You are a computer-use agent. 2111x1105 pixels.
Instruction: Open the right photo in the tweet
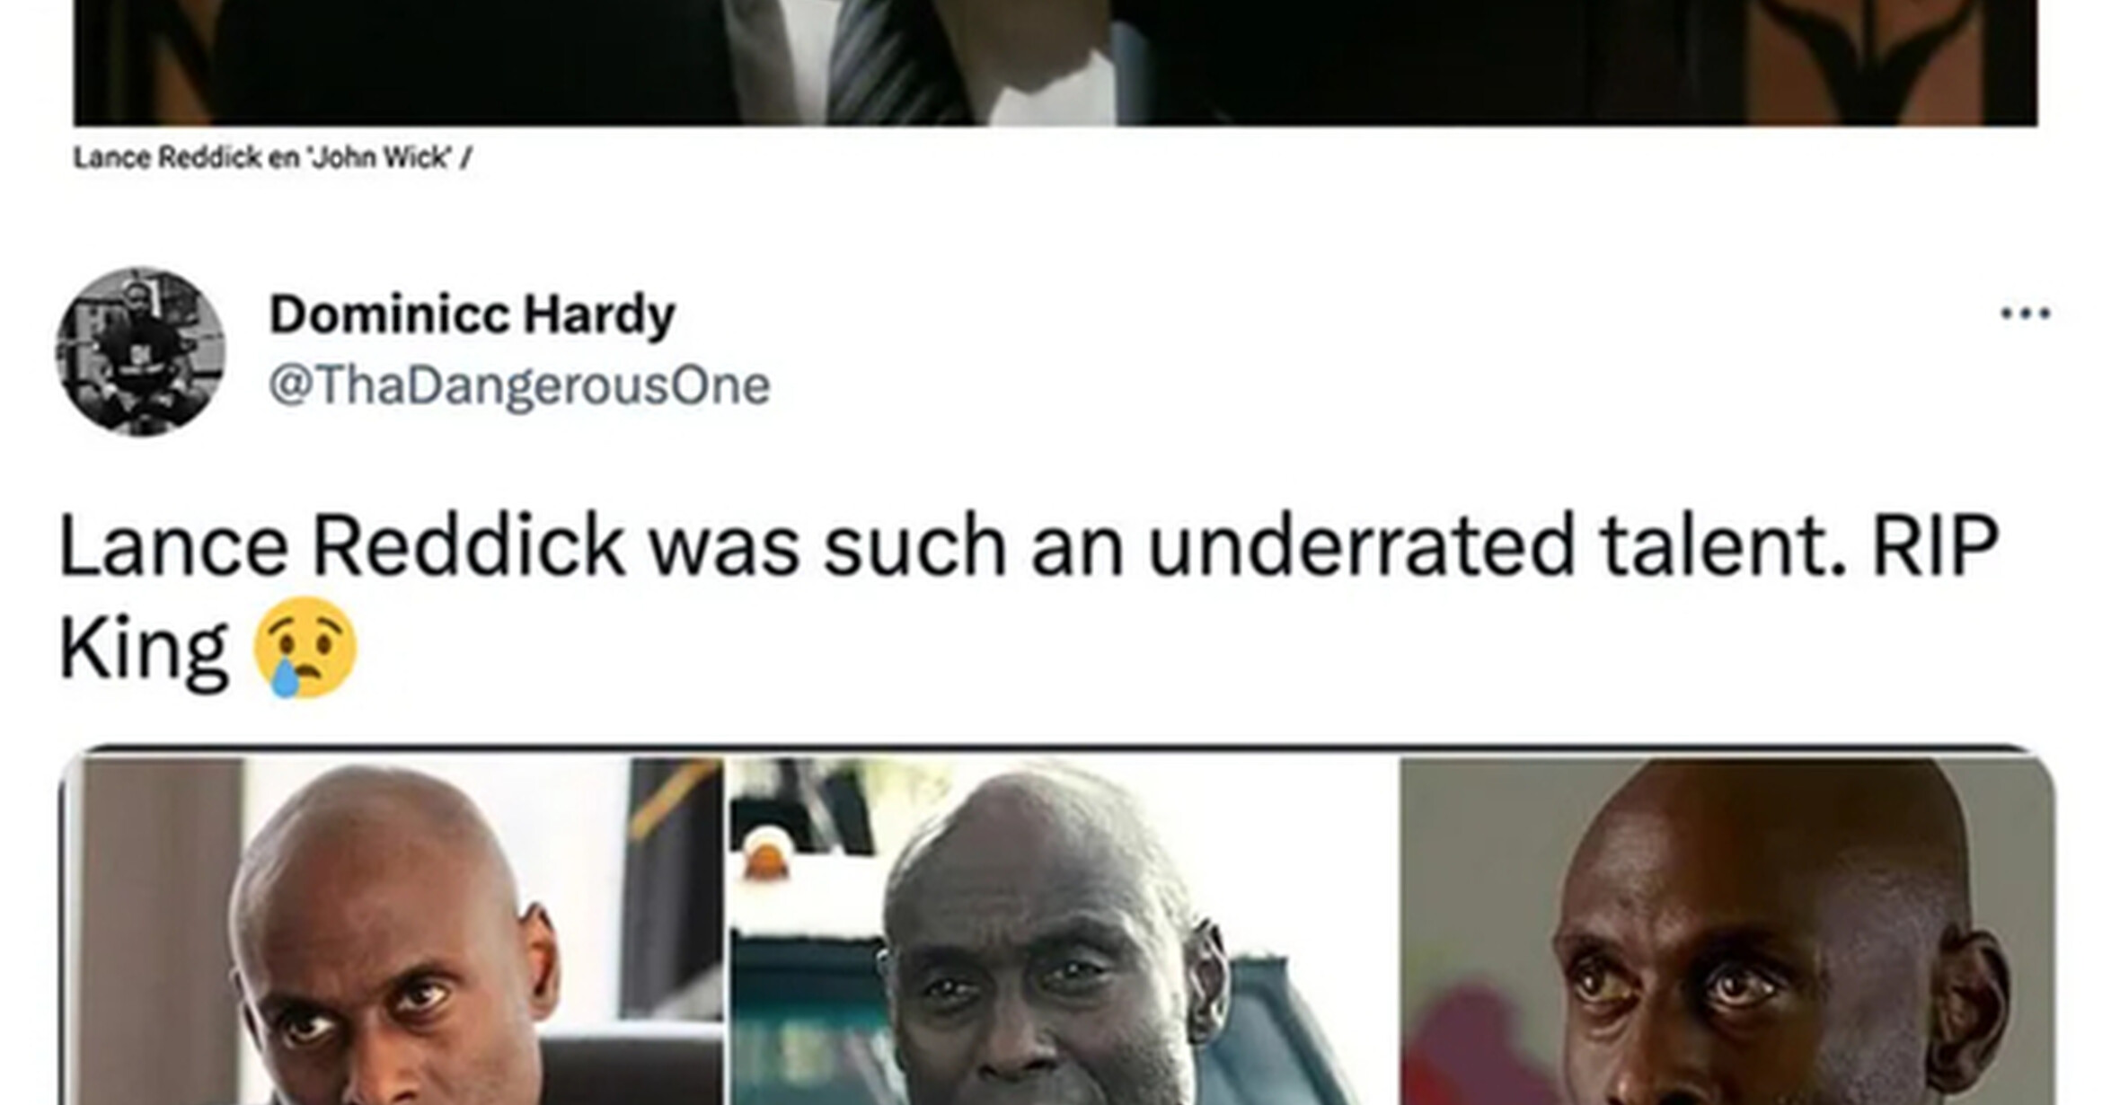1728,930
